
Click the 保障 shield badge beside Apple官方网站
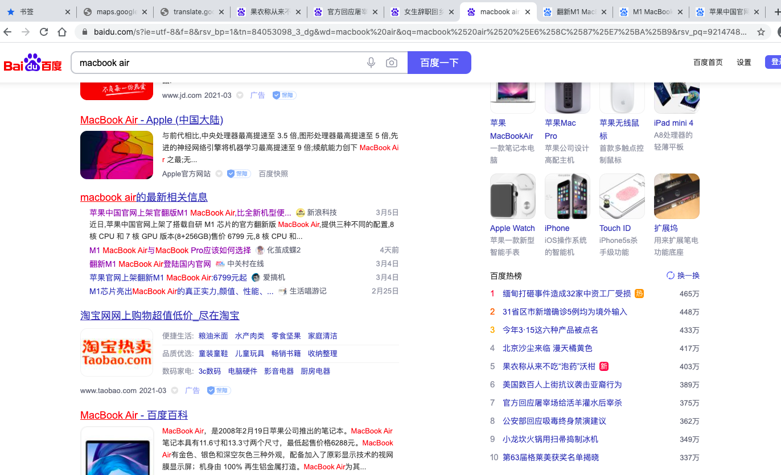click(238, 174)
